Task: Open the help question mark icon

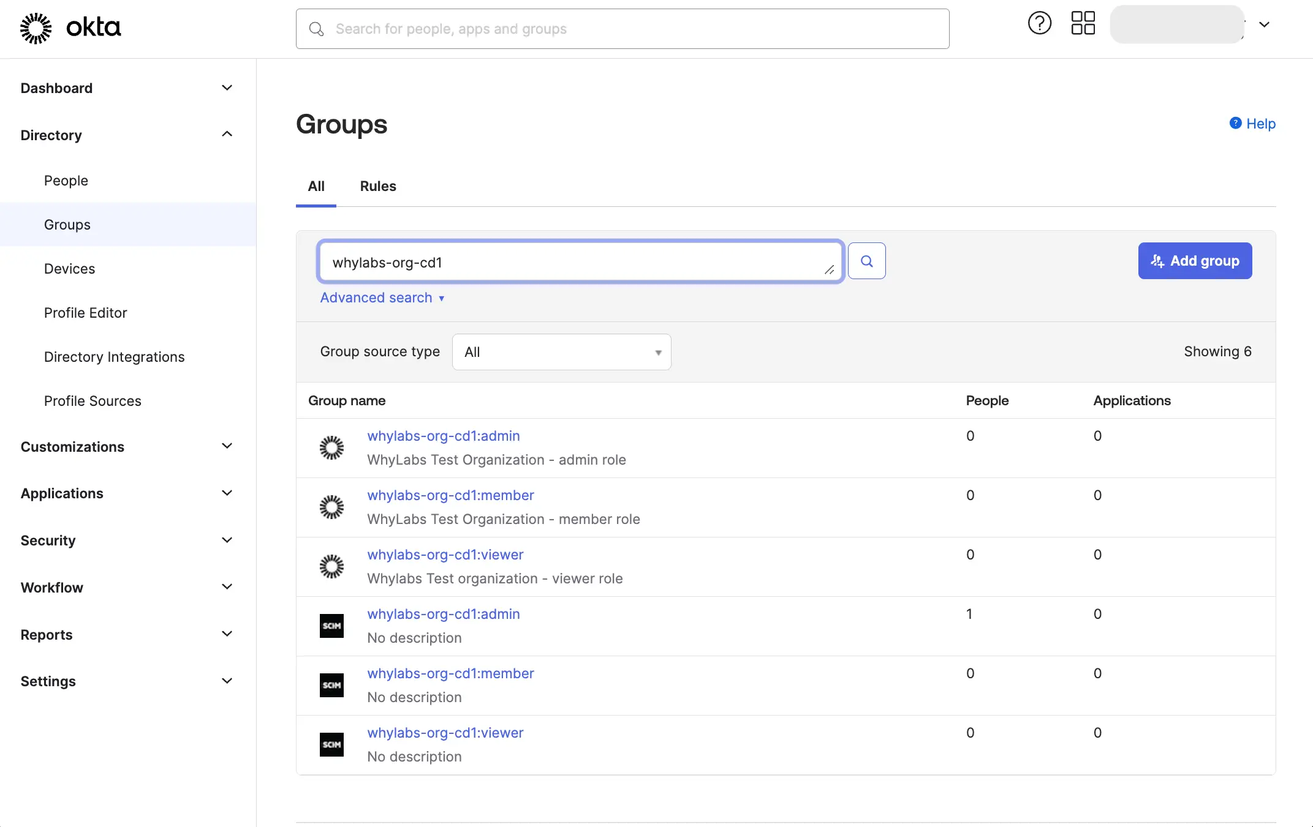Action: (1039, 23)
